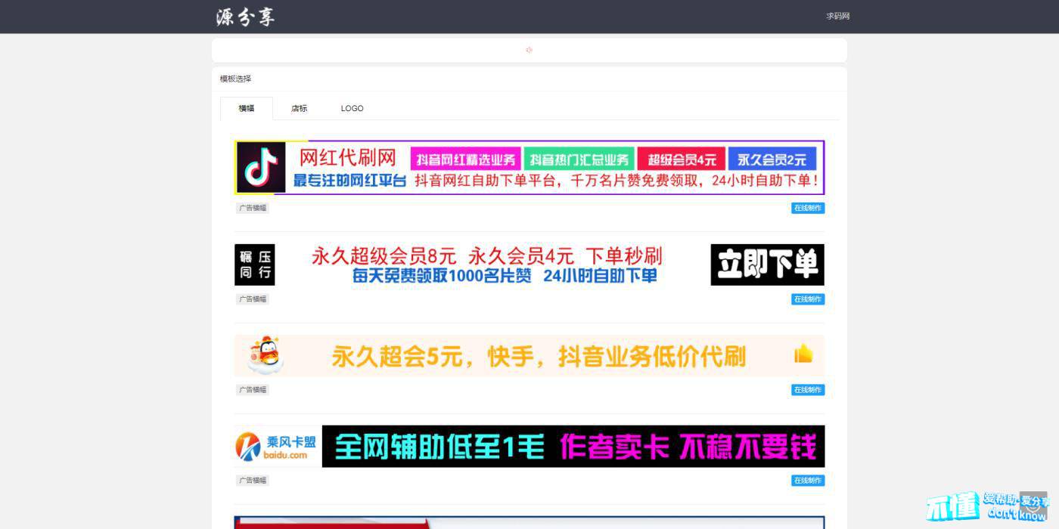Click the TikTok logo icon in first banner
This screenshot has height=529, width=1059.
tap(260, 167)
